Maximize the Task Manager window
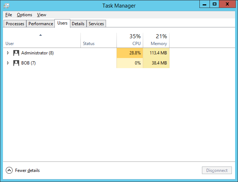The image size is (238, 182). coord(215,4)
